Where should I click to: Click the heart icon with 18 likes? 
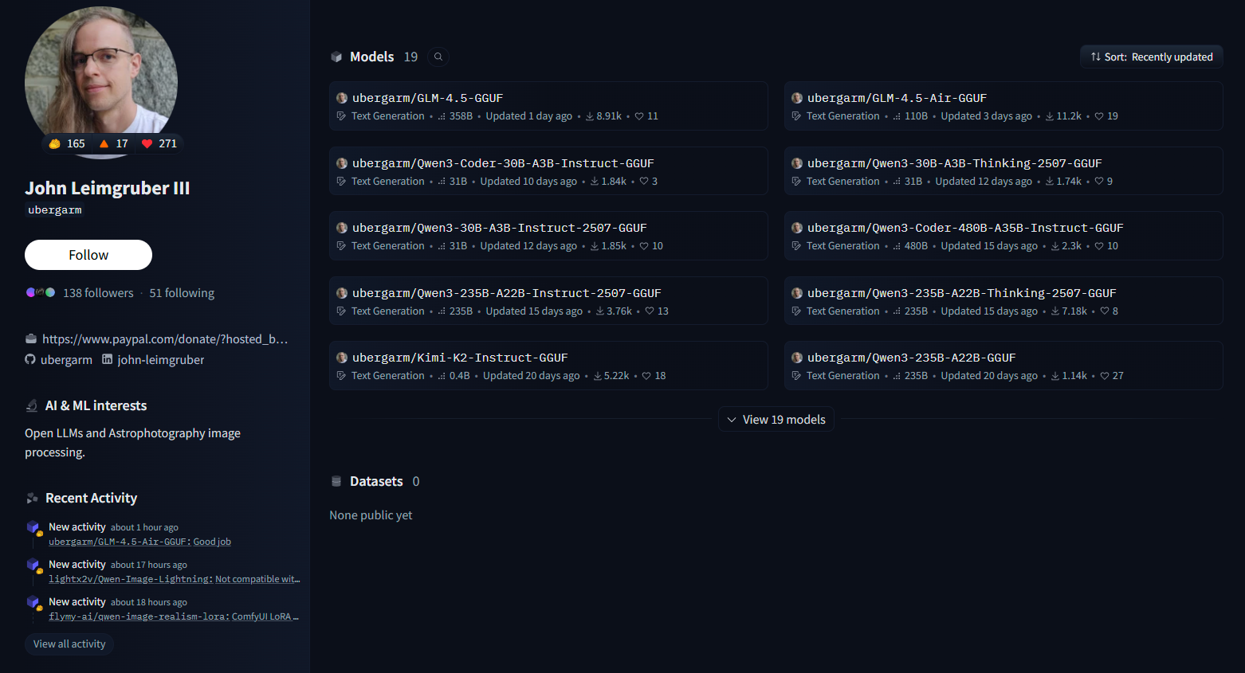(646, 376)
